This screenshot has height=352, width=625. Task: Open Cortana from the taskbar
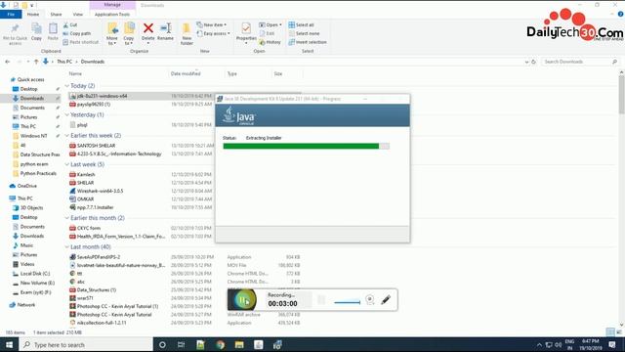162,344
